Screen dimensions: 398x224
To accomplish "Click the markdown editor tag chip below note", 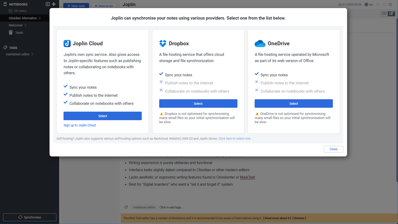I will click(144, 207).
